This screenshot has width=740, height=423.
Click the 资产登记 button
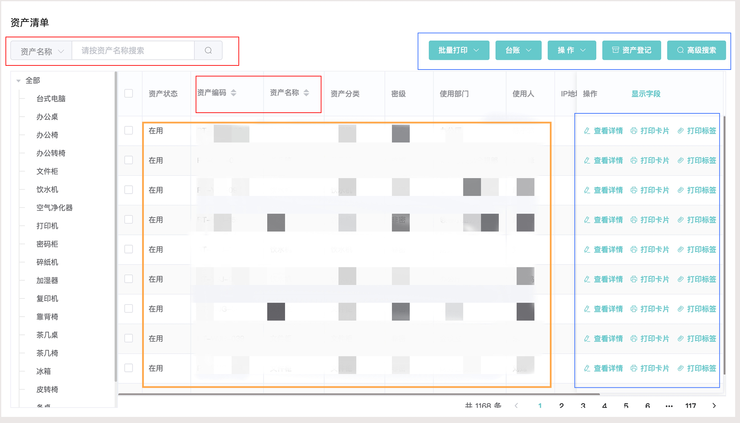coord(632,50)
